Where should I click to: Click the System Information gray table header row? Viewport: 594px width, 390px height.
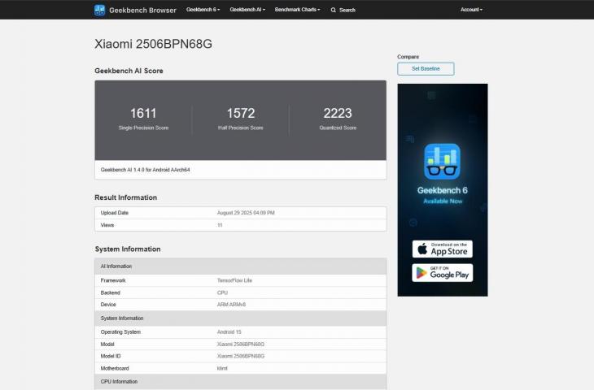click(x=241, y=318)
